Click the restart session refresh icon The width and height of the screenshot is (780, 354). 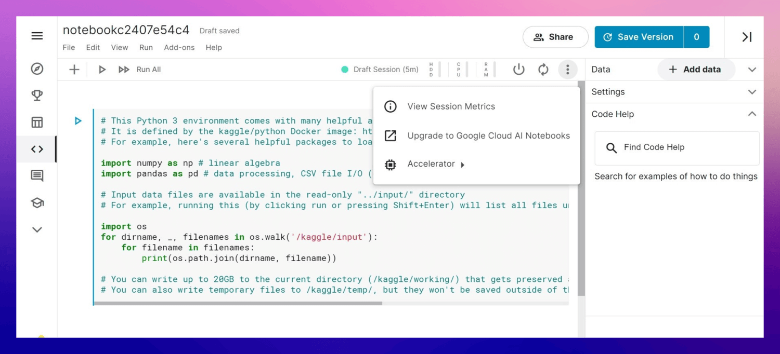pos(543,69)
